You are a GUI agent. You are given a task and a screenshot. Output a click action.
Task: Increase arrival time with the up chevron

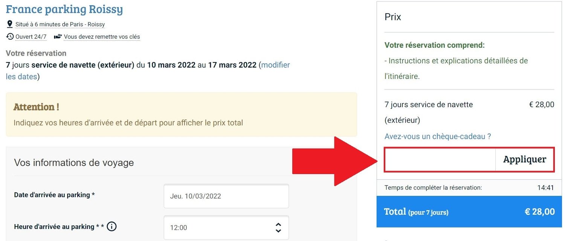tap(278, 224)
